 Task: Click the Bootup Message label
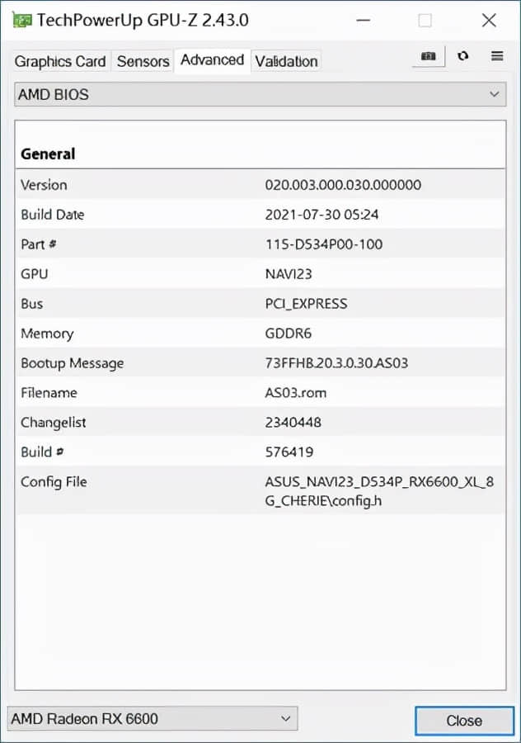click(73, 363)
